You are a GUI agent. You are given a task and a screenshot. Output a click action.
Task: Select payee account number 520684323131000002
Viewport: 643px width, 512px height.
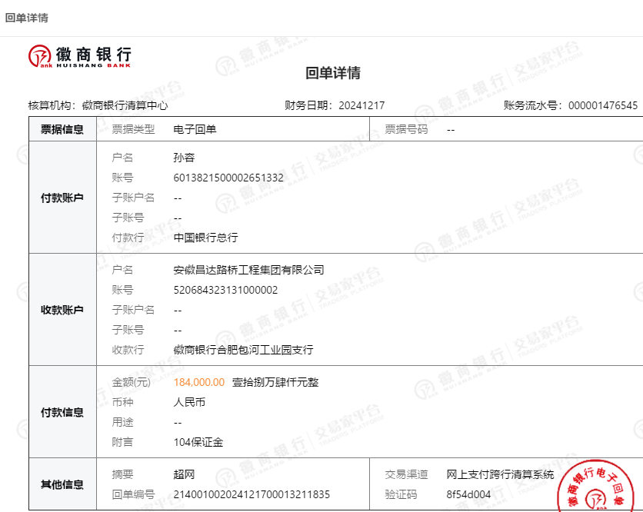[x=226, y=290]
